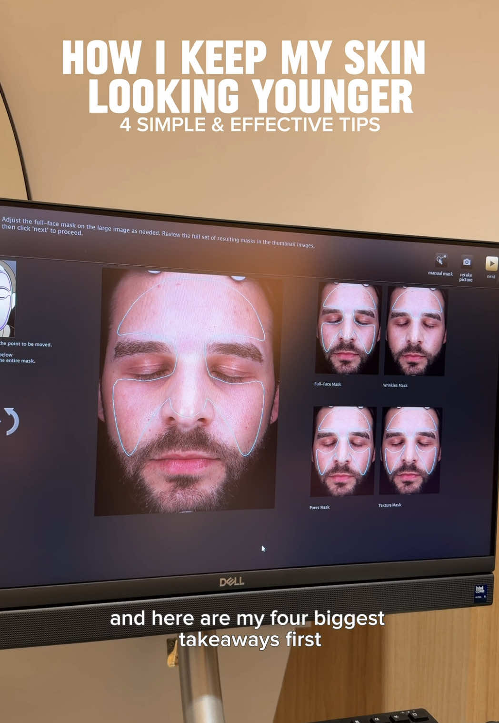Click the rotate arrow icon on left panel
The width and height of the screenshot is (499, 723).
click(11, 421)
